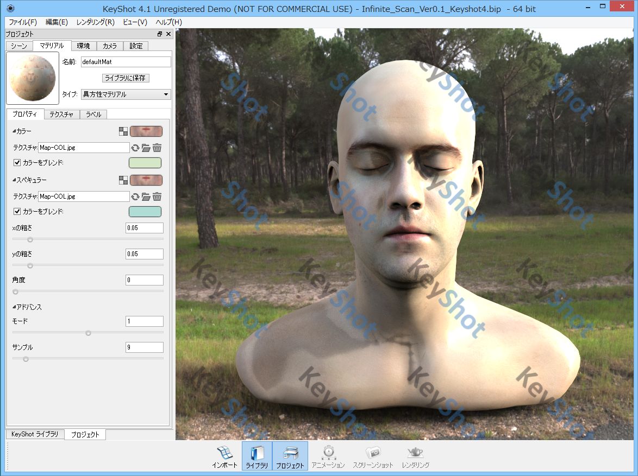Refresh the スペキュラー texture Map-COL.jpg
This screenshot has height=476, width=638.
point(135,196)
